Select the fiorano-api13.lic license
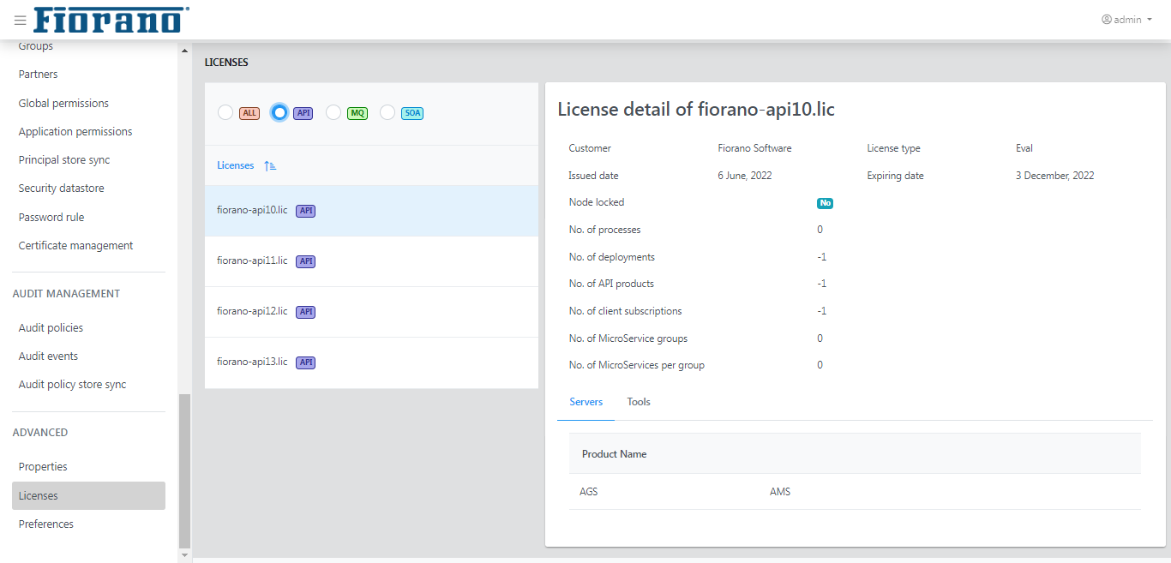Viewport: 1171px width, 563px height. 371,362
